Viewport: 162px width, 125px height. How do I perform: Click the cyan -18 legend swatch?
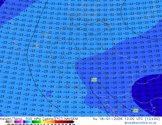click(31, 122)
